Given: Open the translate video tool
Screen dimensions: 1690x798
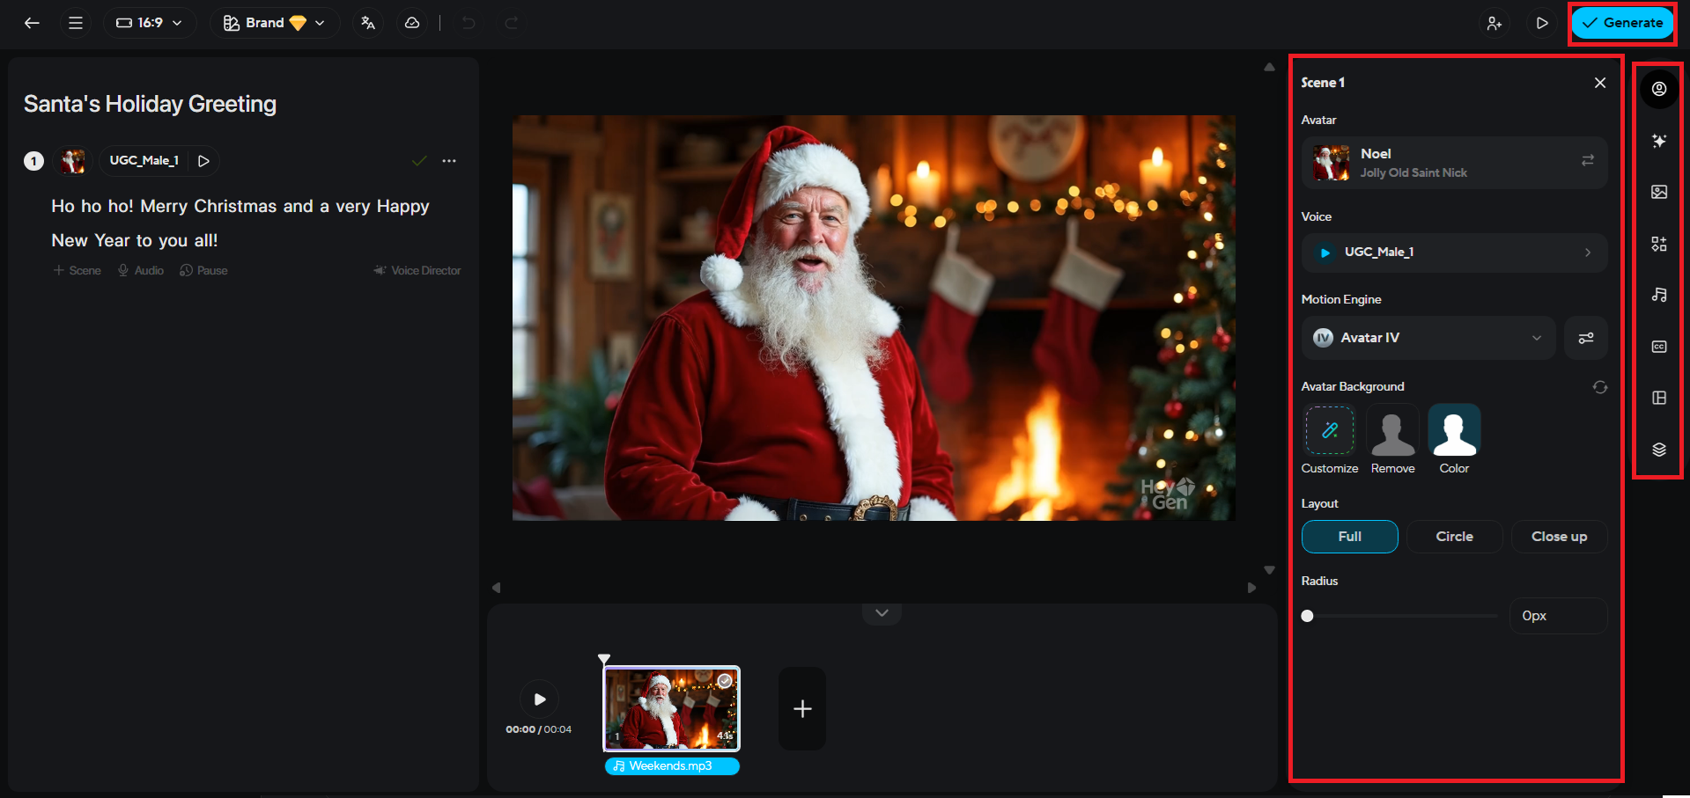Looking at the screenshot, I should point(368,23).
